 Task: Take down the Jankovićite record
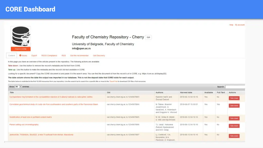(x=234, y=136)
